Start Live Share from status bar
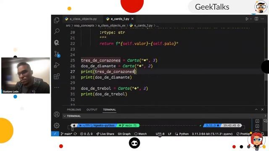This screenshot has height=151, width=269. point(105,134)
